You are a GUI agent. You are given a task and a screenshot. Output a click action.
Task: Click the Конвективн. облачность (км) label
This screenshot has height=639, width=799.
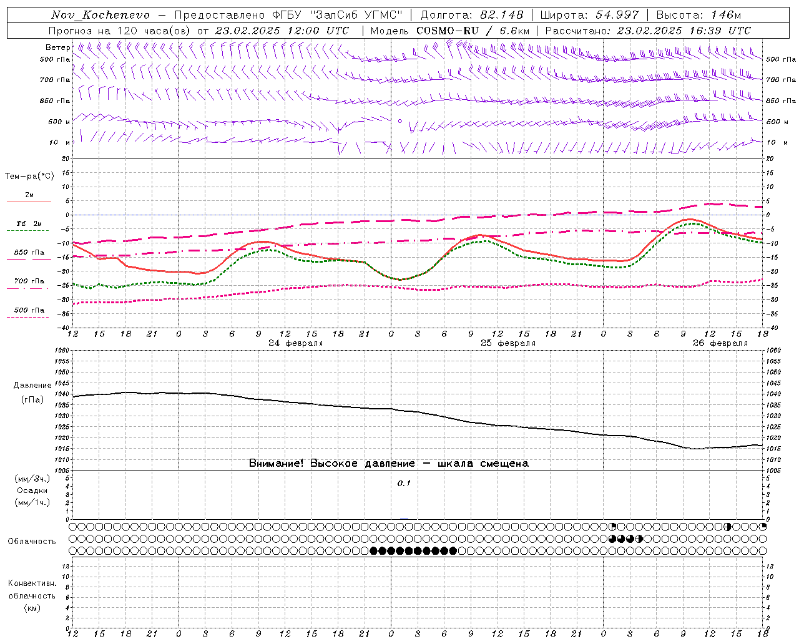(32, 595)
